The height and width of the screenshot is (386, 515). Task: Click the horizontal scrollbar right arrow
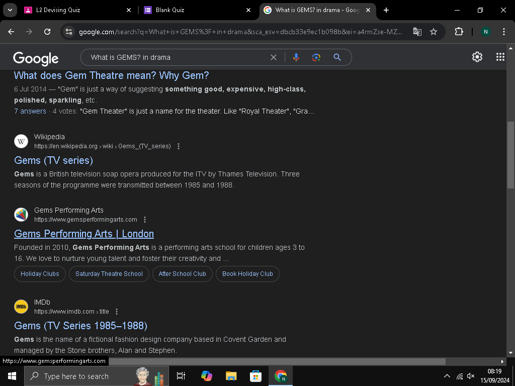tap(502, 361)
